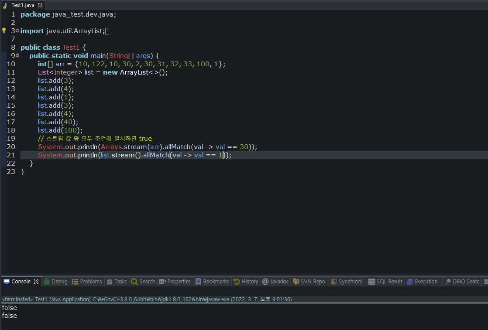The height and width of the screenshot is (330, 488).
Task: Click the Synchronize icon
Action: coord(334,282)
